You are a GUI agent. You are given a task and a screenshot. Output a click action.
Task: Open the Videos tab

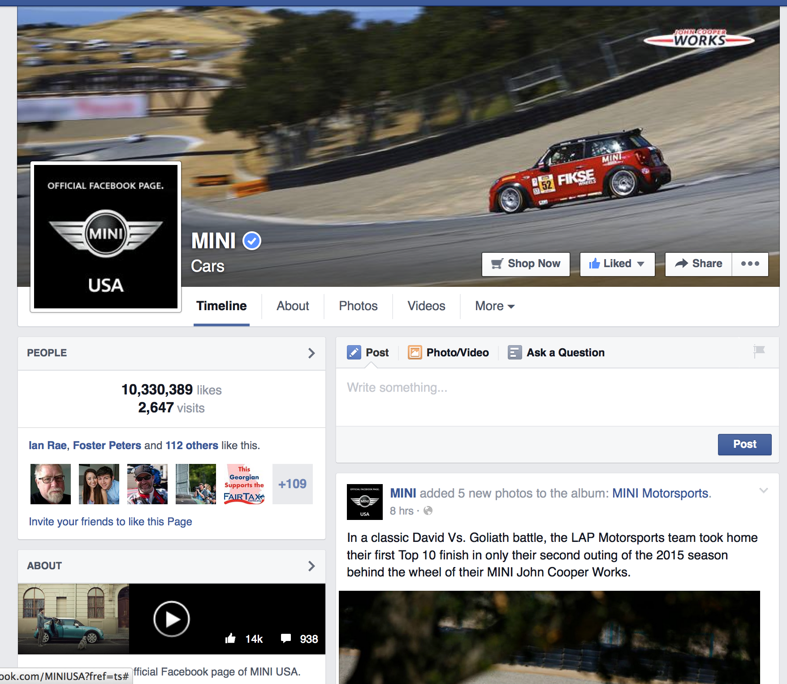pyautogui.click(x=426, y=306)
